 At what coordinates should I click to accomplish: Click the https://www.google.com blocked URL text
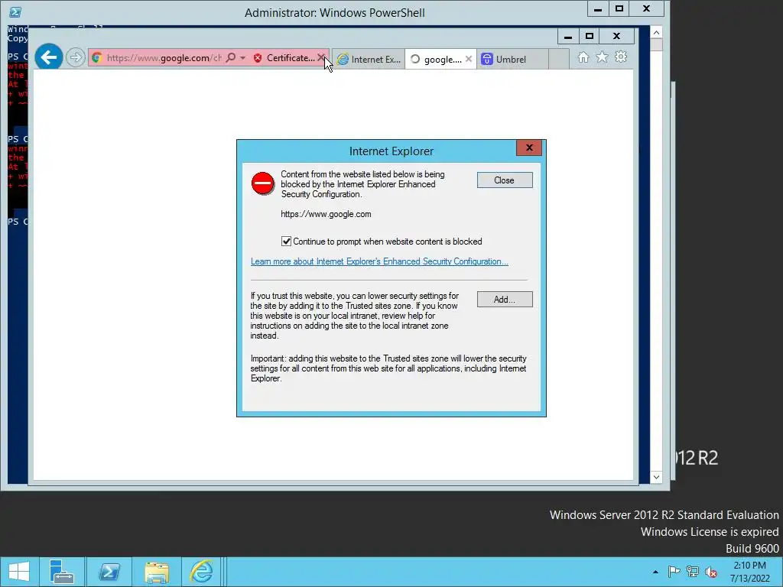(326, 214)
